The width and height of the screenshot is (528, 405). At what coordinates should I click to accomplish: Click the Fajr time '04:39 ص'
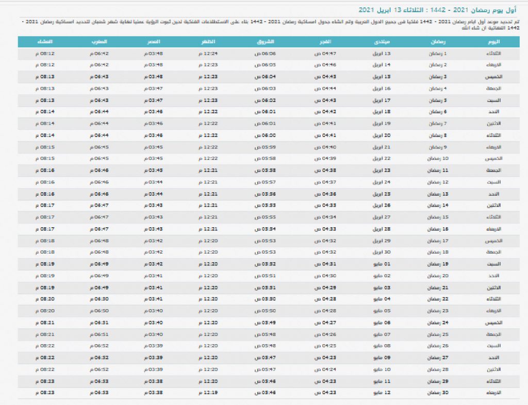click(x=325, y=158)
